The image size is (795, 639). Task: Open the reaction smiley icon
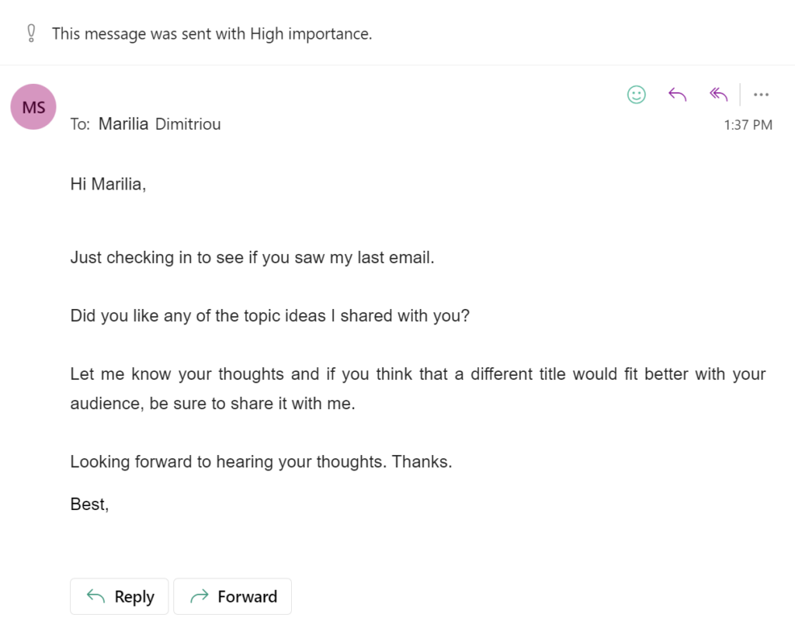tap(636, 94)
